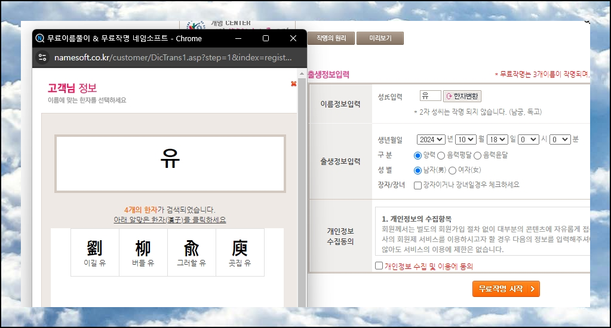Click the 4개의 한자가 검색되었습니다 text
Viewport: 611px width, 328px height.
click(170, 210)
